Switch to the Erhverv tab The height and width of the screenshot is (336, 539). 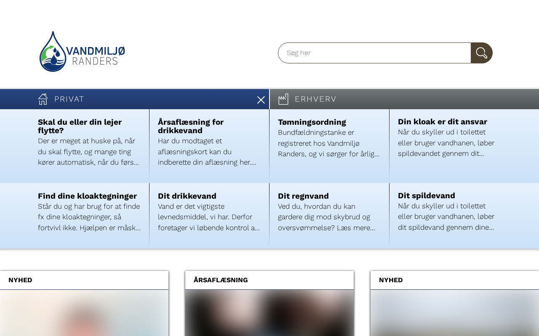click(x=315, y=99)
